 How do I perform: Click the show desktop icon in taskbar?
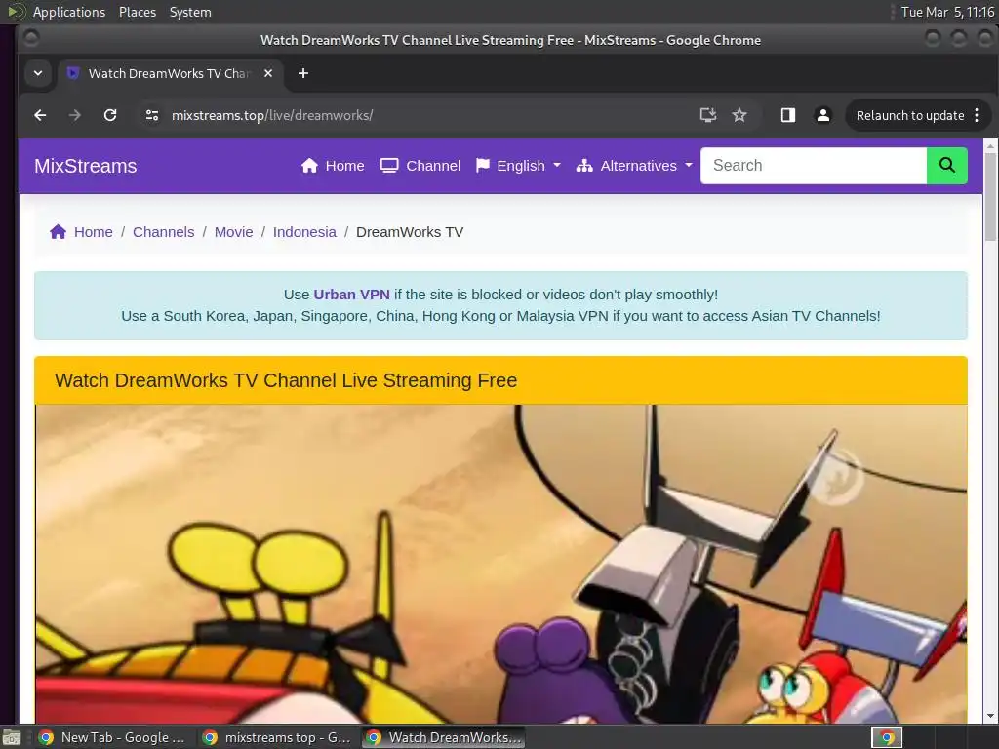pyautogui.click(x=12, y=738)
